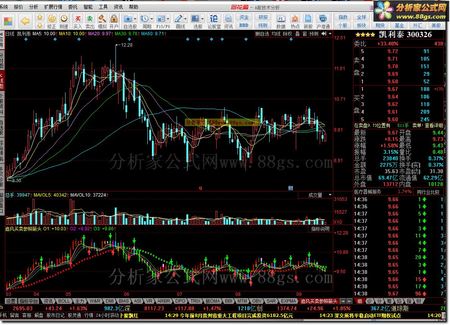Image resolution: width=450 pixels, height=325 pixels.
Task: Click the 研报 button
Action: click(x=263, y=17)
